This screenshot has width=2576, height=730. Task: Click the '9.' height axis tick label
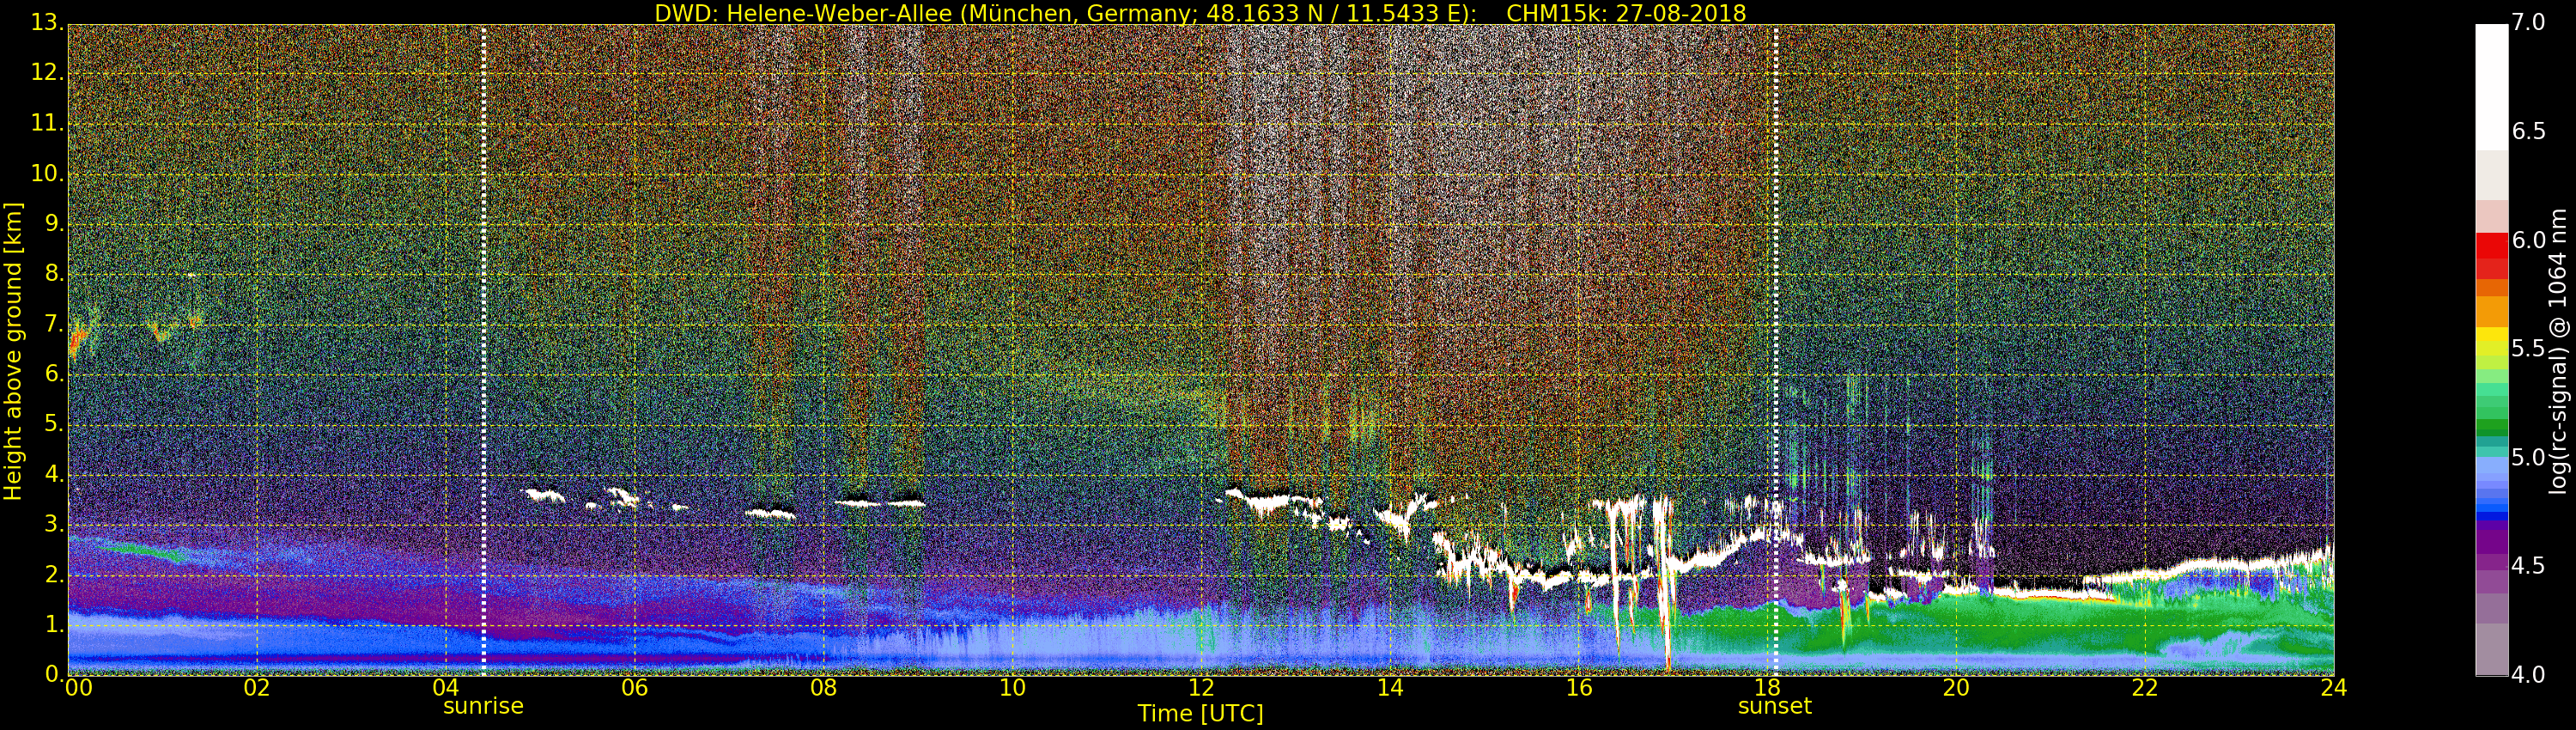(54, 224)
